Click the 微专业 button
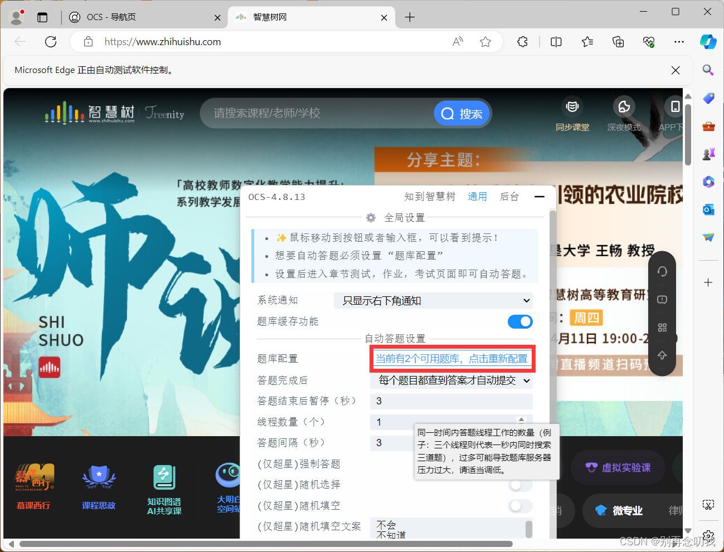Image resolution: width=724 pixels, height=552 pixels. coord(619,510)
